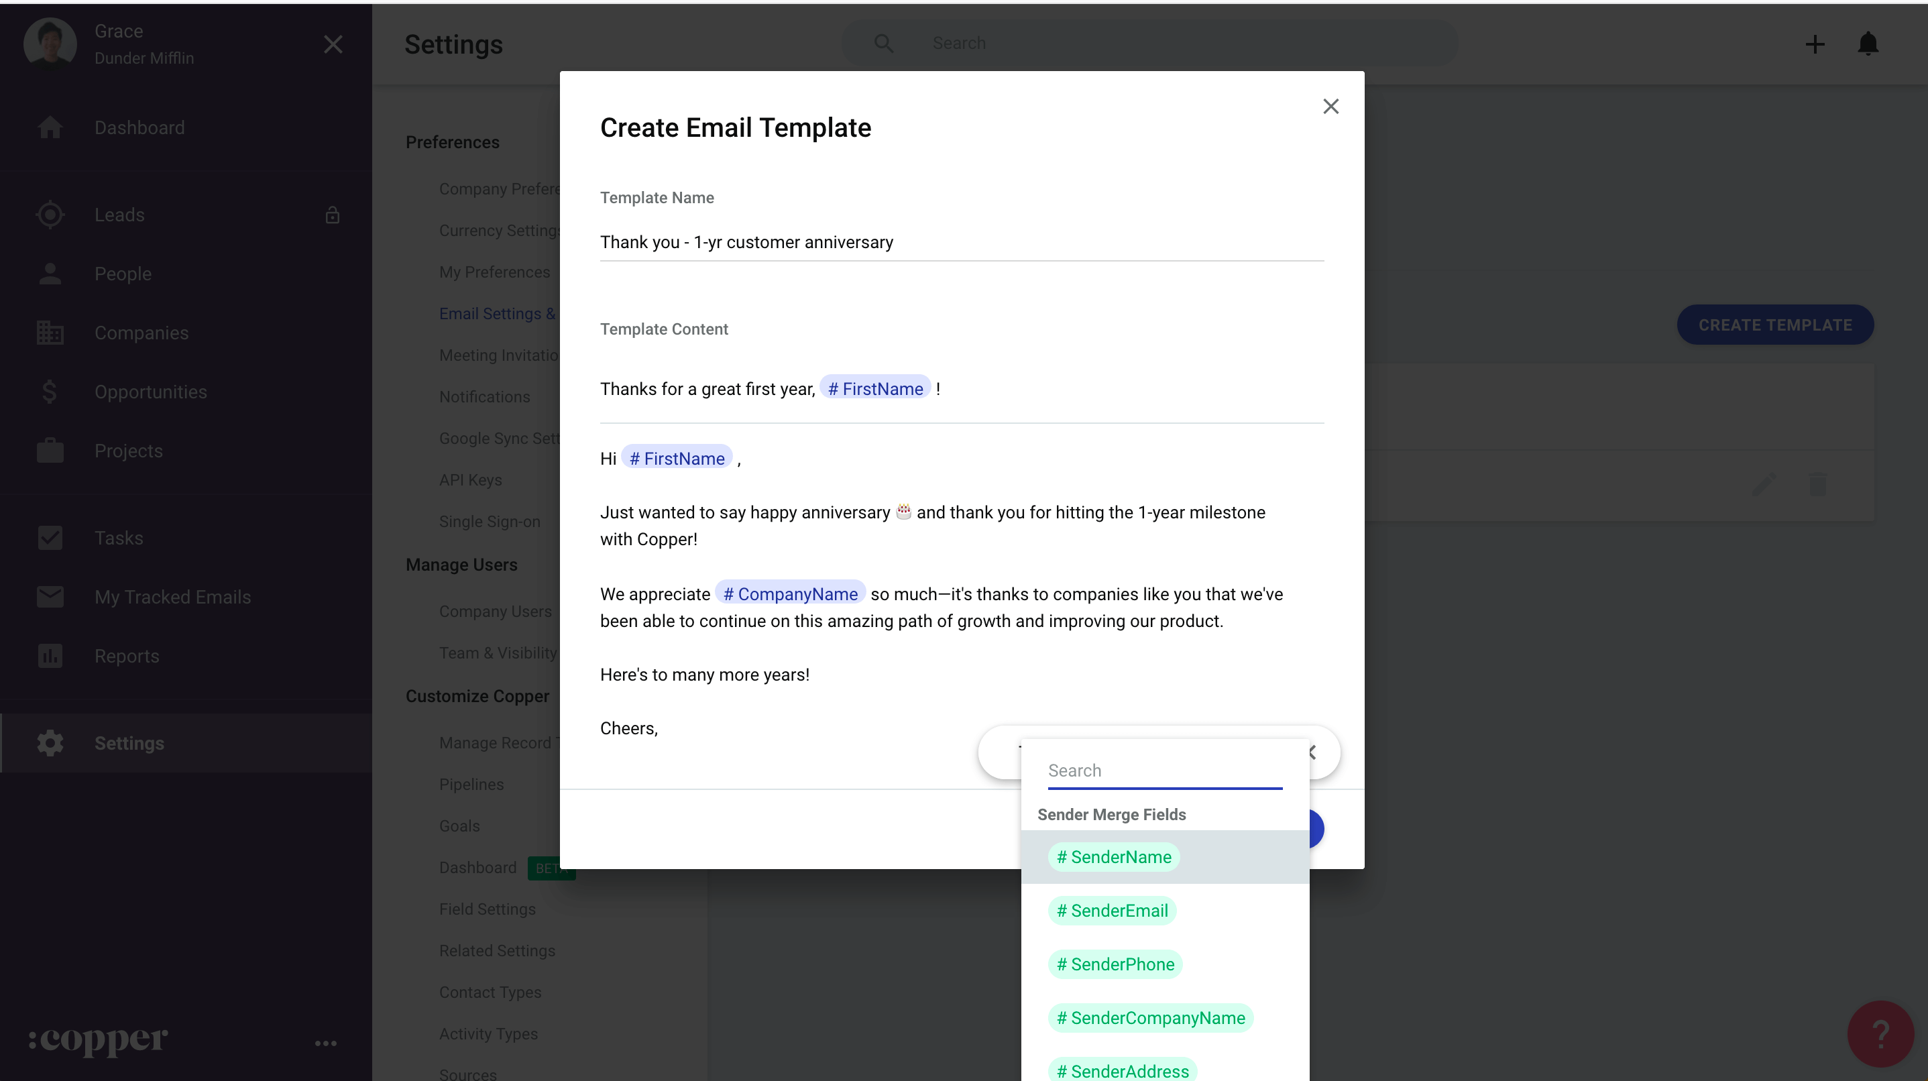Screen dimensions: 1928x1081
Task: Click the CREATE TEMPLATE button
Action: click(1774, 325)
